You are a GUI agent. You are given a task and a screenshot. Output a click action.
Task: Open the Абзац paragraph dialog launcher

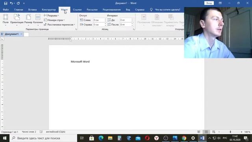[x=134, y=29]
